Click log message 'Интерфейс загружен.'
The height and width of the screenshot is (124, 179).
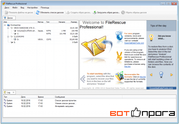tap(64, 106)
